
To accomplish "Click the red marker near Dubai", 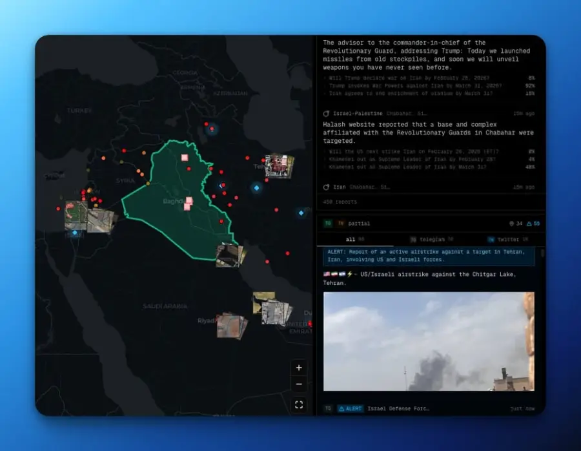I will [x=310, y=324].
